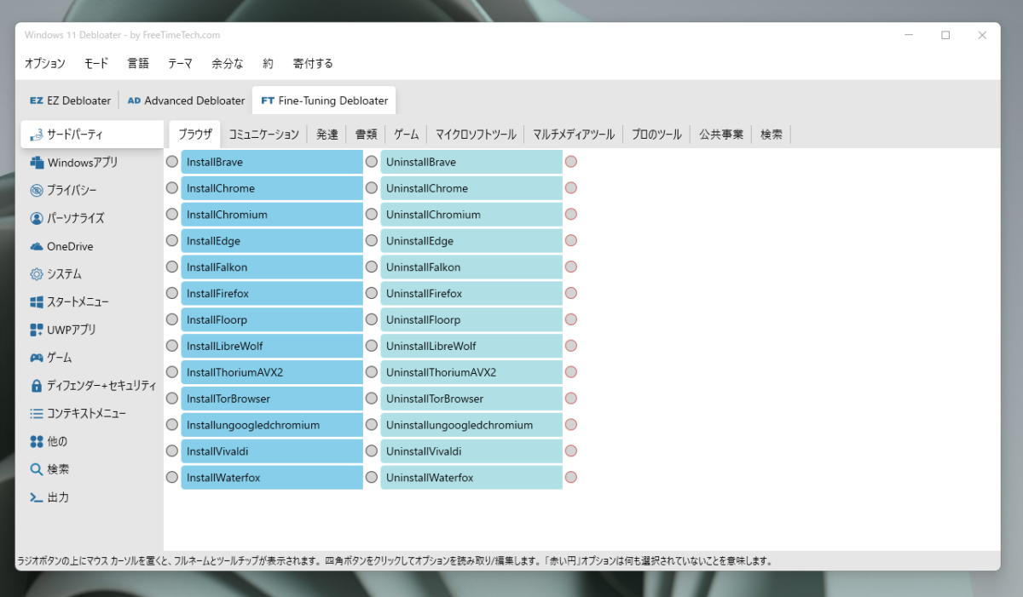Viewport: 1023px width, 597px height.
Task: Click the 検索 magnifier icon in sidebar
Action: coord(36,469)
